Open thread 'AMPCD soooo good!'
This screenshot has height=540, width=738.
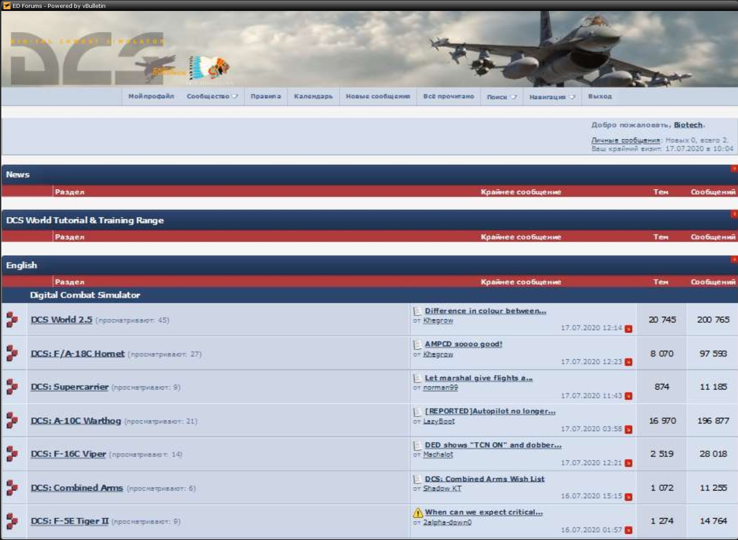pos(463,344)
